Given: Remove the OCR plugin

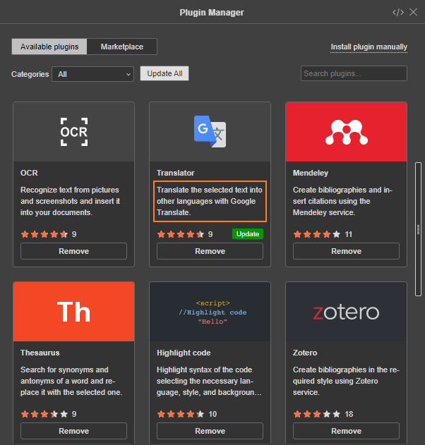Looking at the screenshot, I should click(73, 251).
